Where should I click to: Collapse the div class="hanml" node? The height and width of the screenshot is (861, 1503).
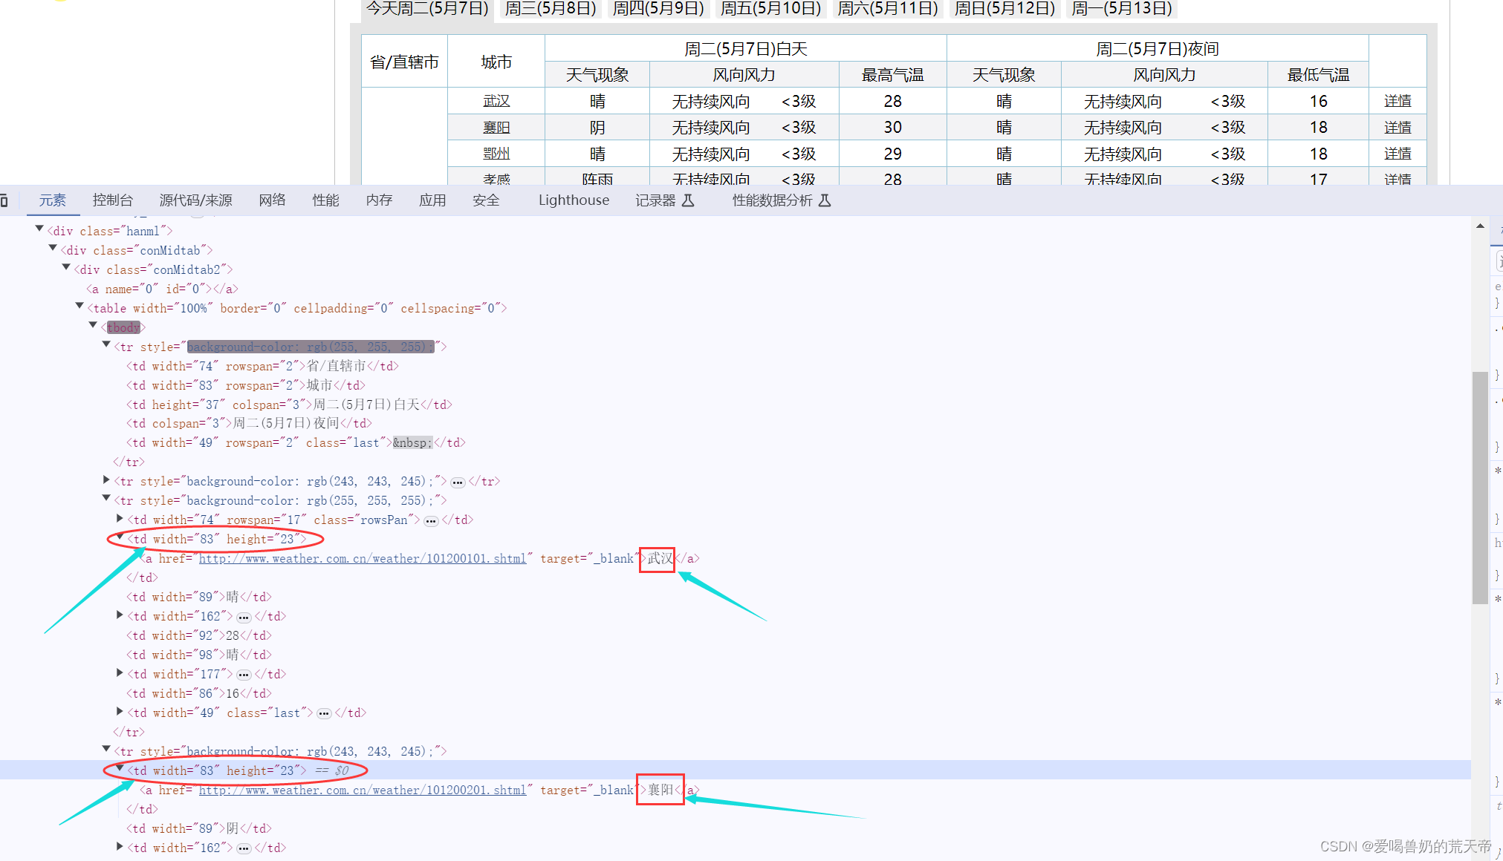[x=39, y=229]
